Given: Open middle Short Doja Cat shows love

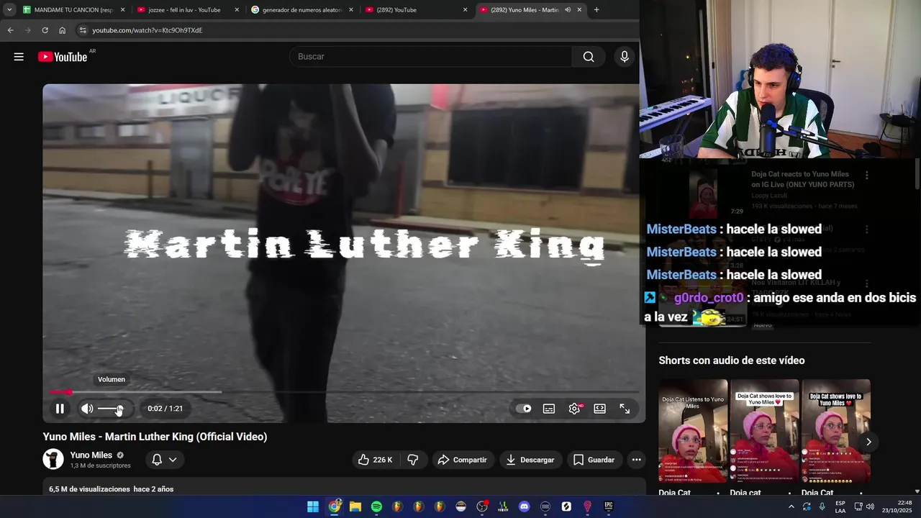Looking at the screenshot, I should 764,431.
